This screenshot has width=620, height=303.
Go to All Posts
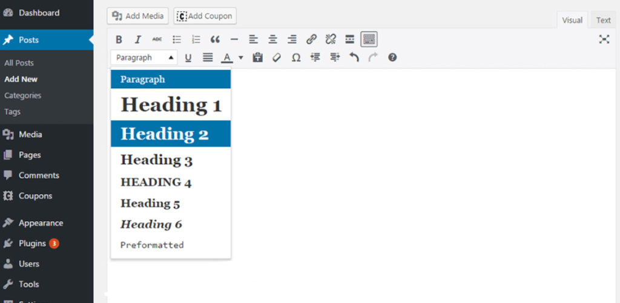[19, 63]
